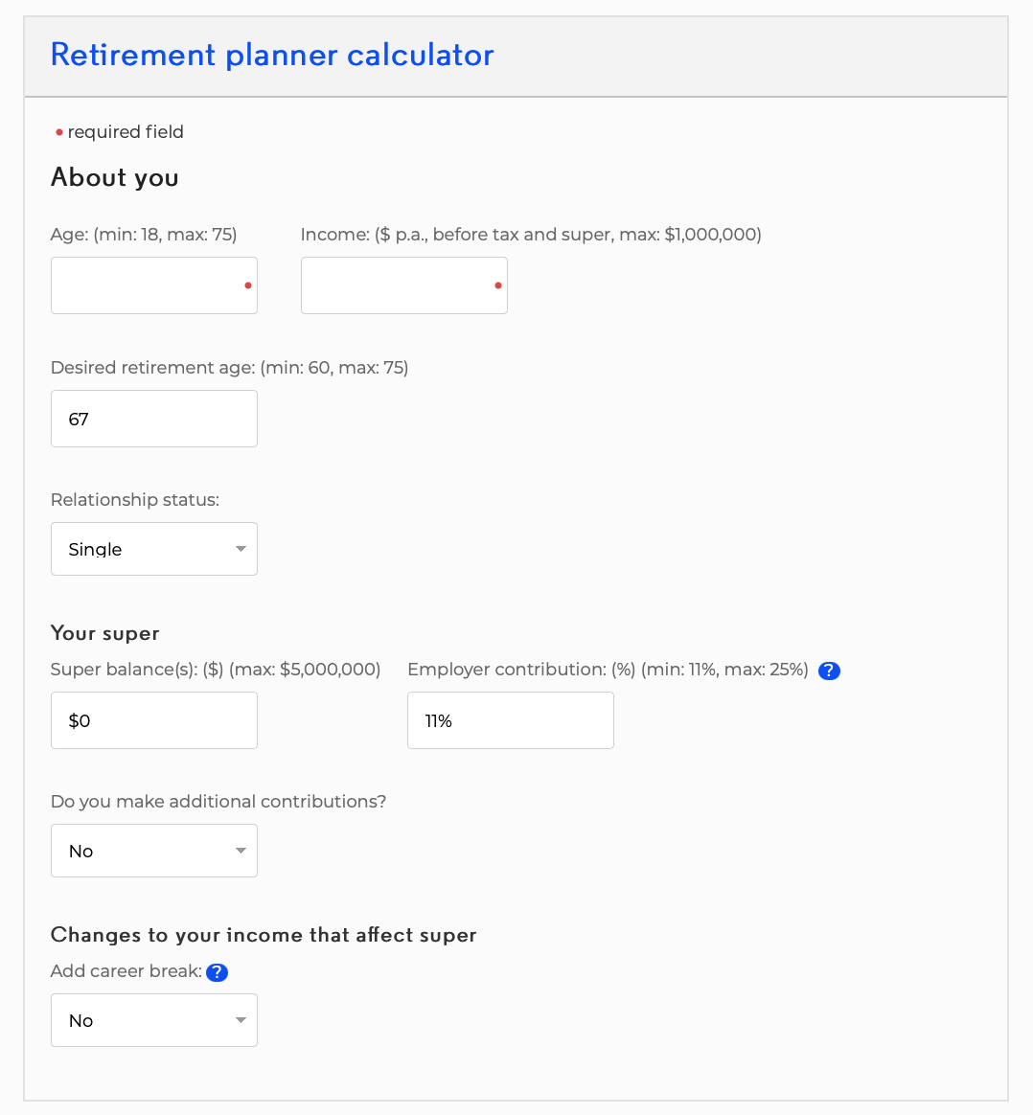Click the Super balance(s) label text
The width and height of the screenshot is (1033, 1115).
[x=216, y=670]
